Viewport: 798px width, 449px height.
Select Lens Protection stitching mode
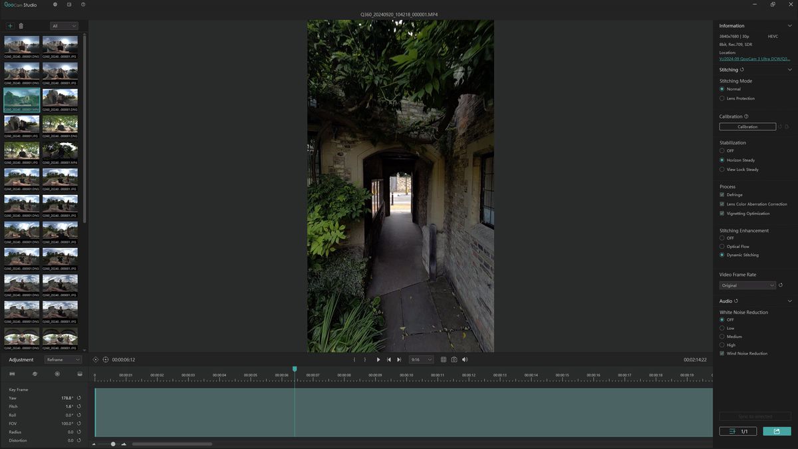[722, 98]
